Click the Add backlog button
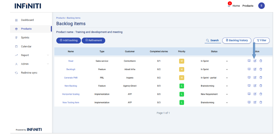Viewport: 277px width, 138px height. (x=69, y=40)
